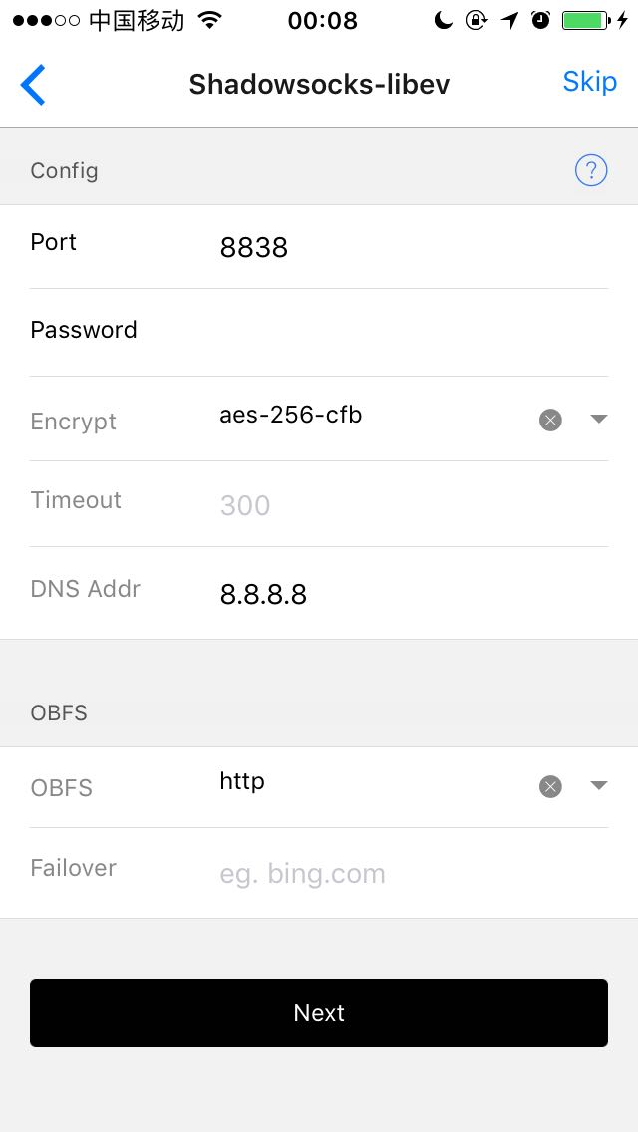
Task: Edit the DNS Addr 8.8.8.8 field
Action: tap(399, 595)
